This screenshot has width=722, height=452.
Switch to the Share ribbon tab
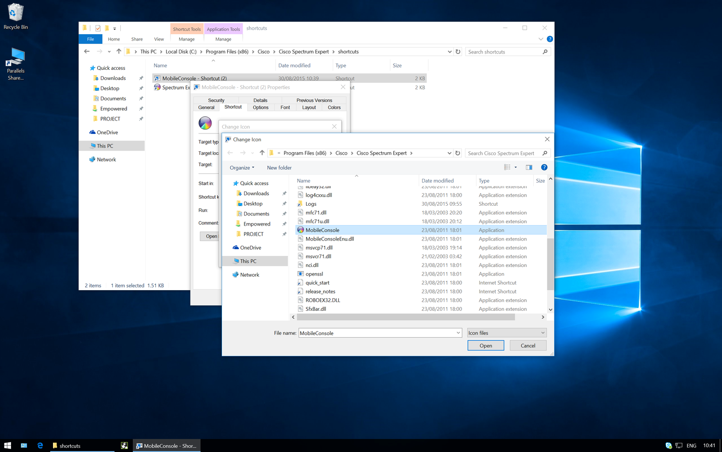tap(137, 39)
